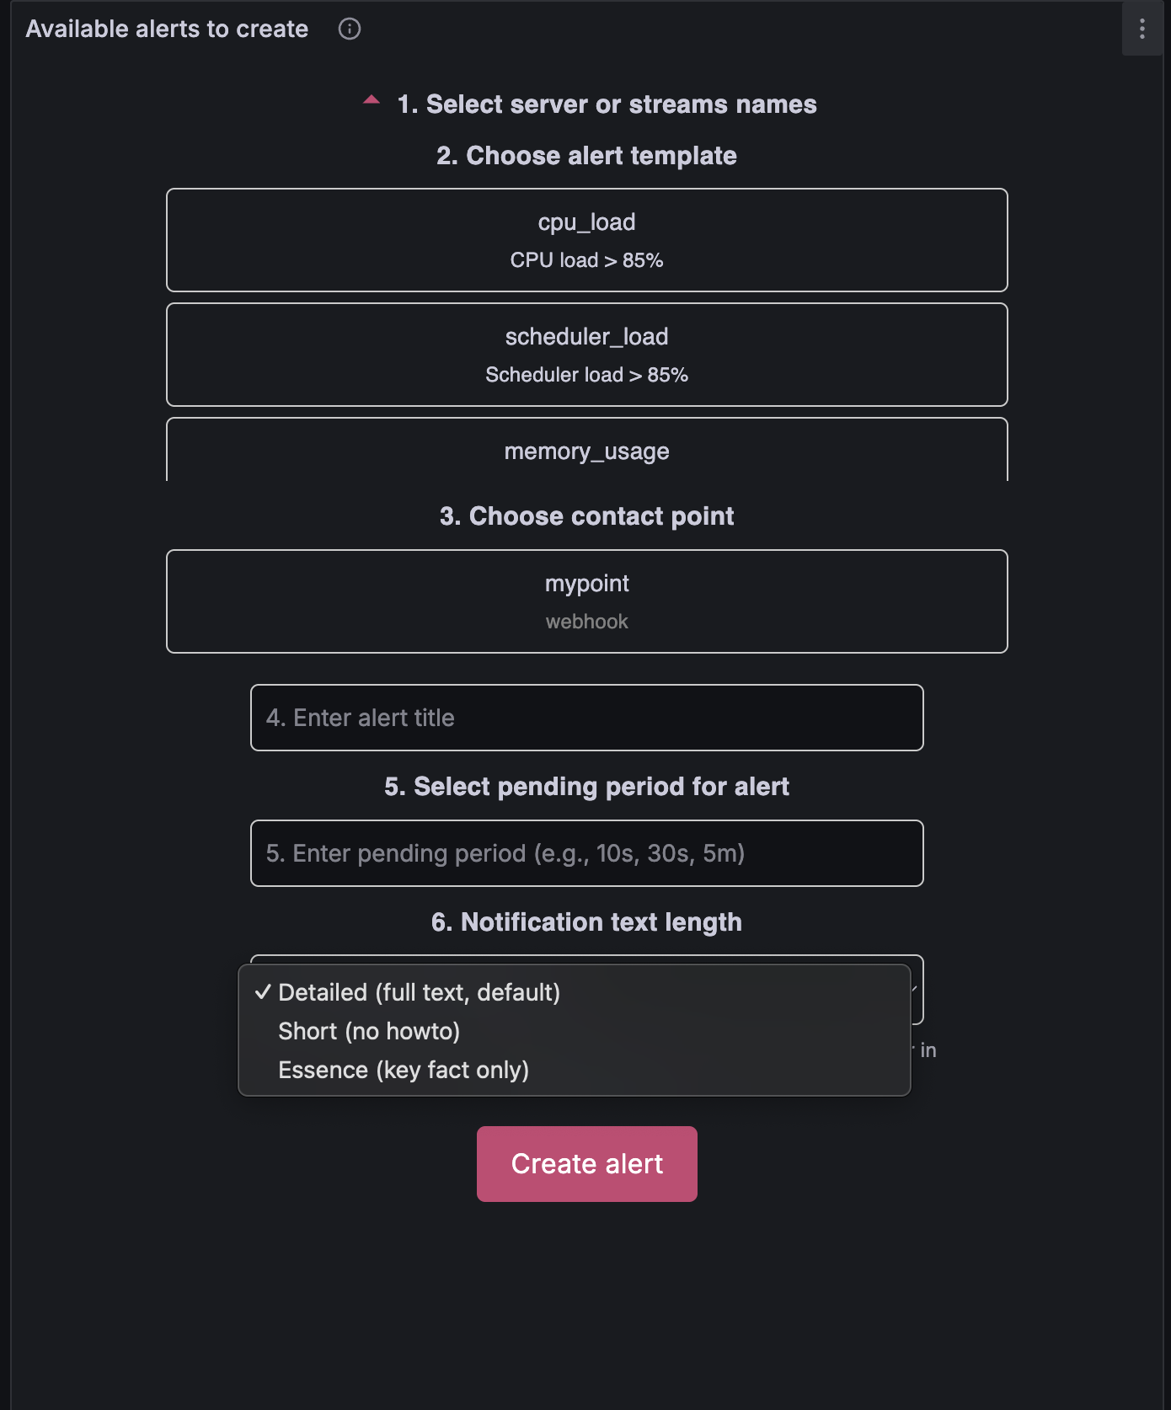Image resolution: width=1171 pixels, height=1410 pixels.
Task: Click the info icon beside panel title
Action: click(350, 29)
